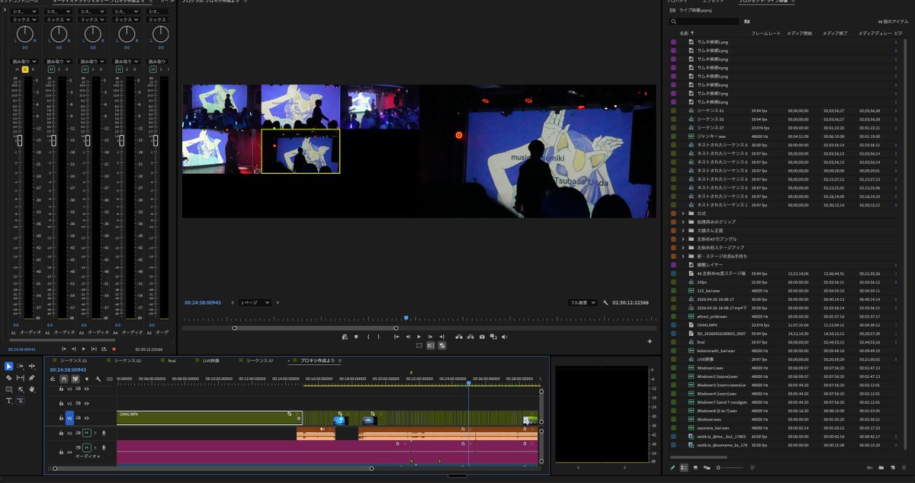Select the Pen tool
This screenshot has width=915, height=483.
click(31, 378)
